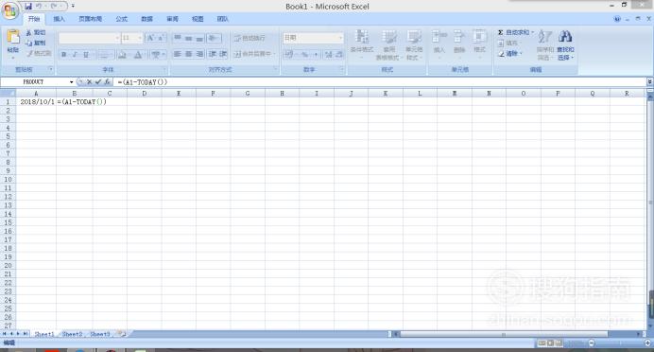This screenshot has height=352, width=654.
Task: Save workbook via quick access floppy icon
Action: tap(28, 7)
